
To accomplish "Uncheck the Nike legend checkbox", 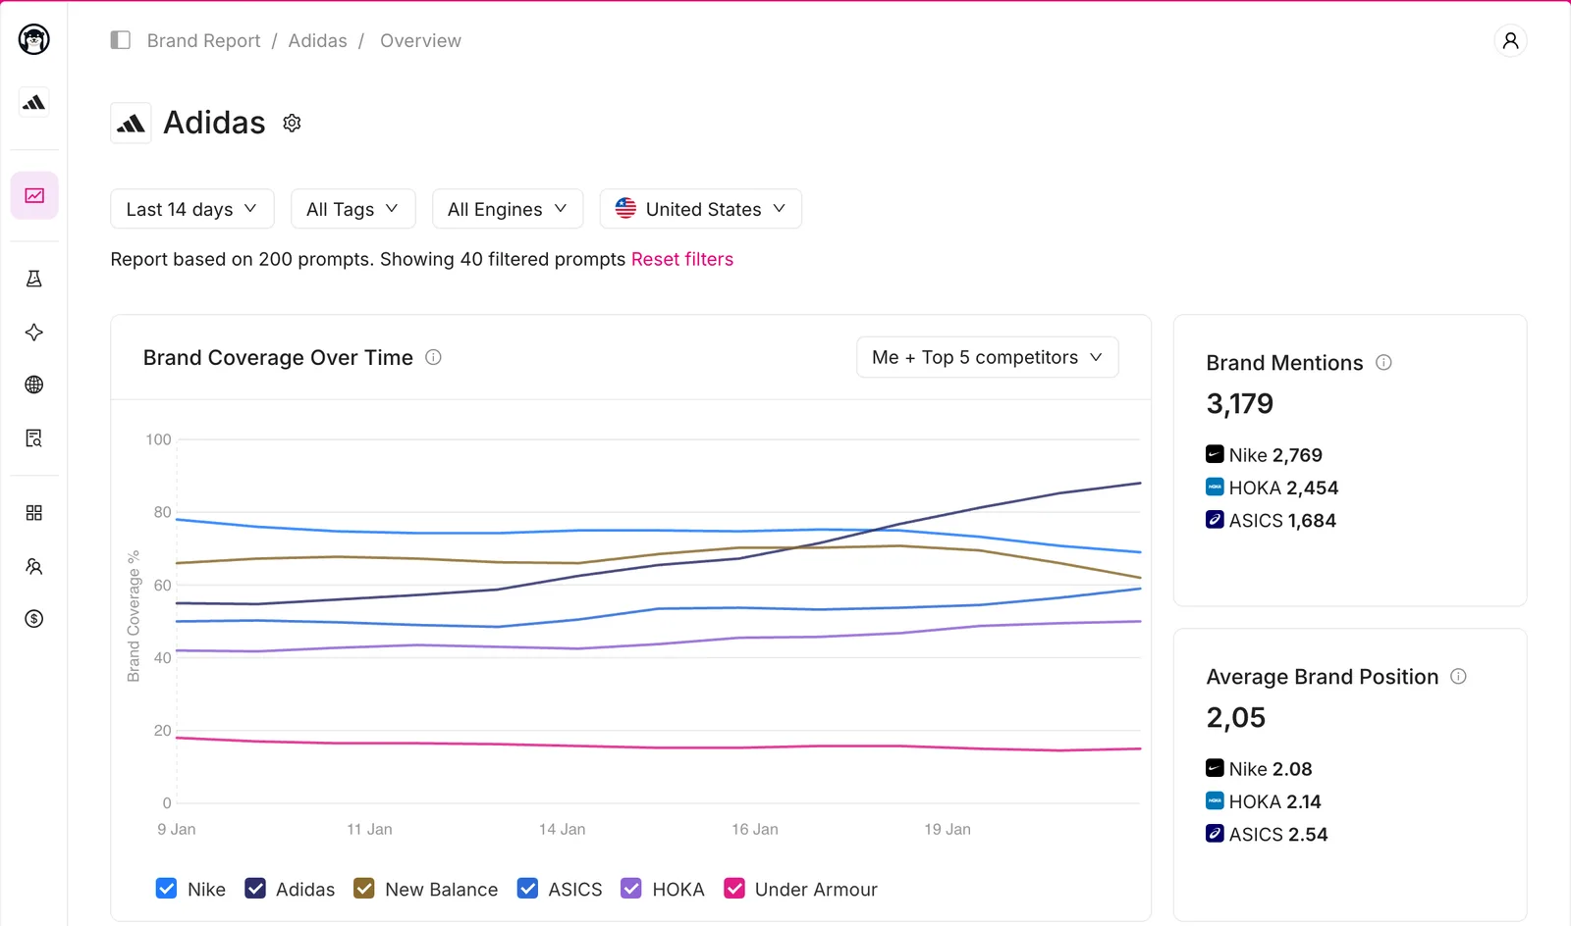I will 166,889.
